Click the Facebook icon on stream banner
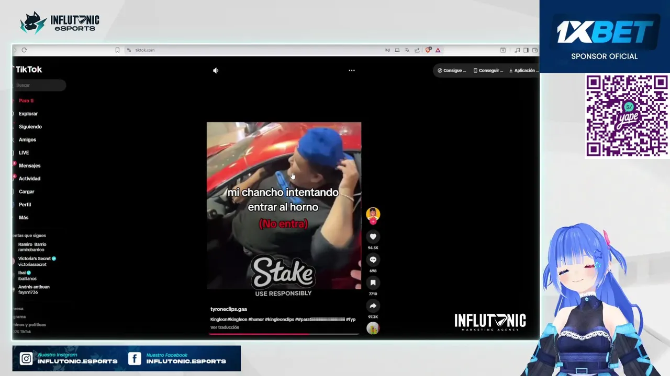670x376 pixels. [x=135, y=358]
